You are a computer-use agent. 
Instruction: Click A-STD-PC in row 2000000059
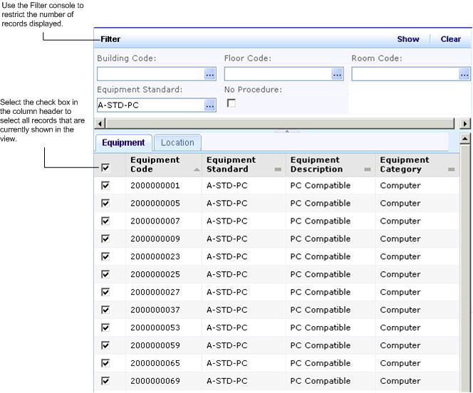(227, 346)
